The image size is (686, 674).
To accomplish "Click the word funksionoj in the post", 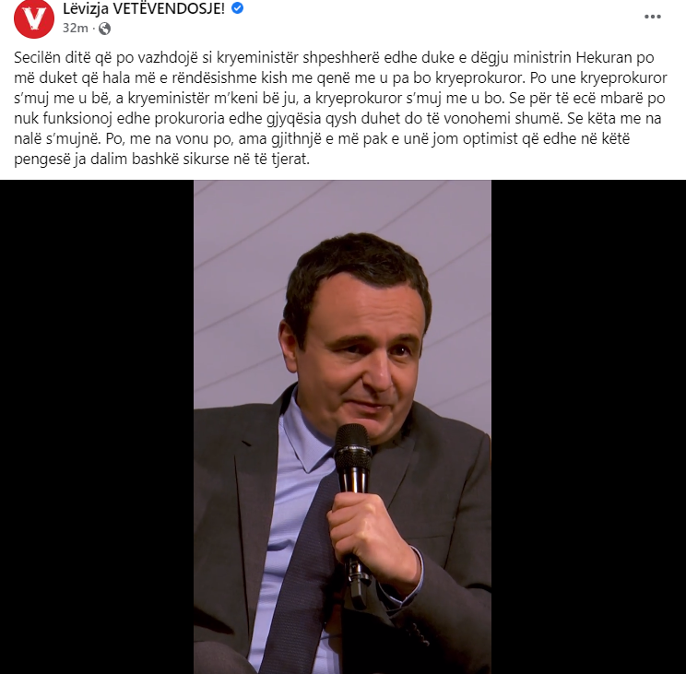I will [x=81, y=119].
